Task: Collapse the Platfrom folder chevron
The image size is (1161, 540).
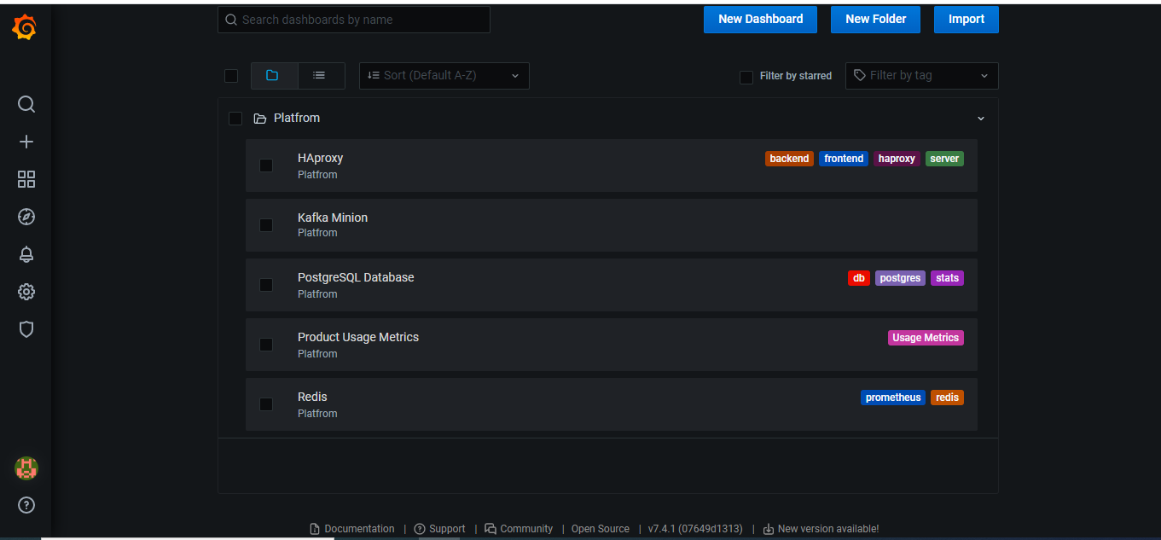Action: pos(981,119)
